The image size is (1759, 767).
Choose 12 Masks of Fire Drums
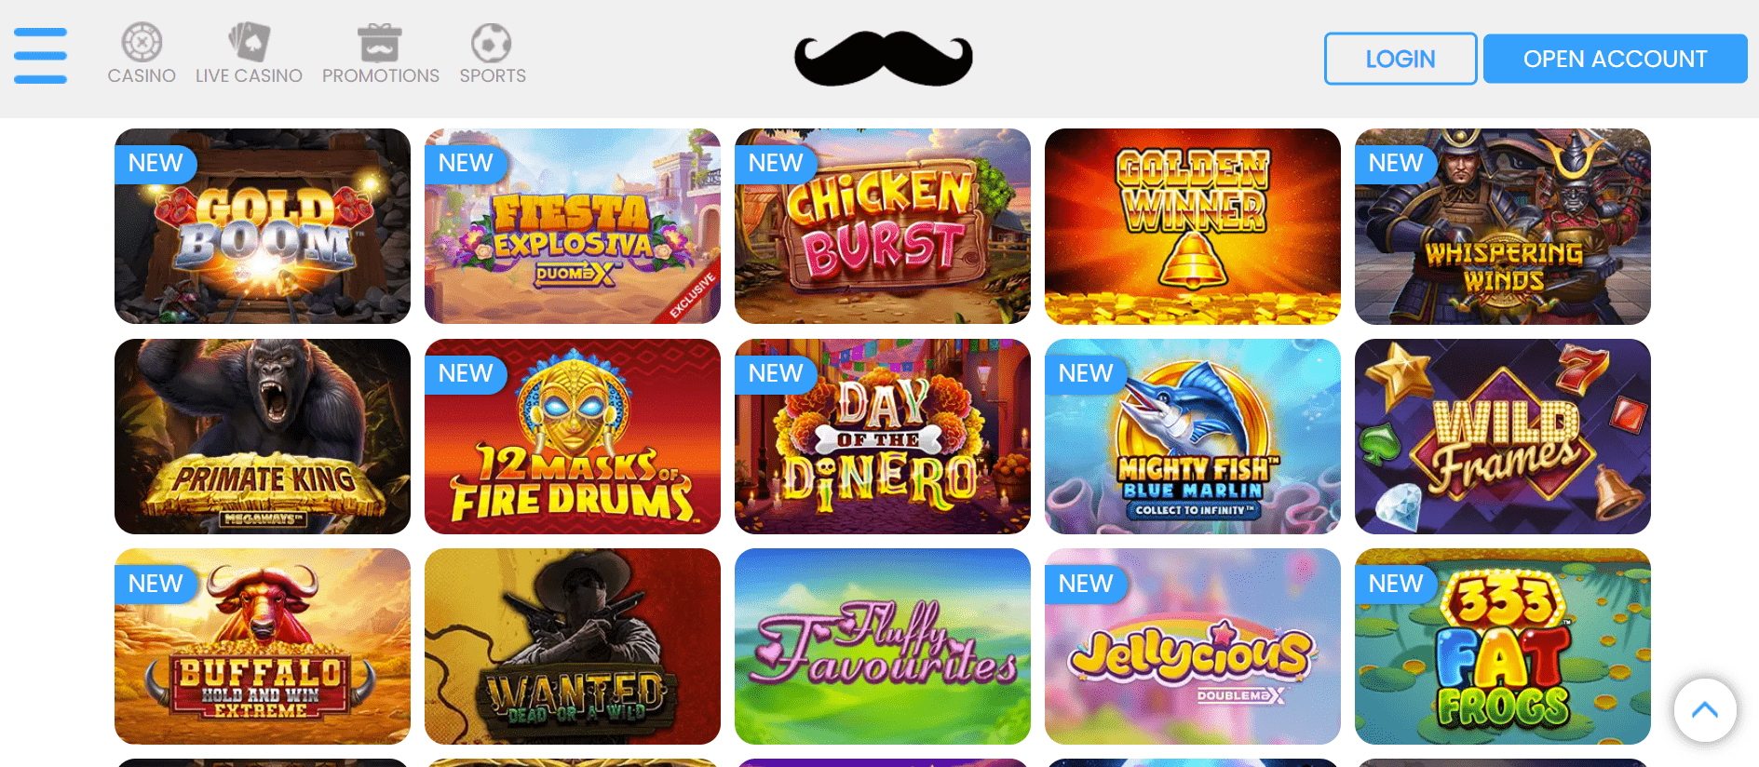click(573, 437)
